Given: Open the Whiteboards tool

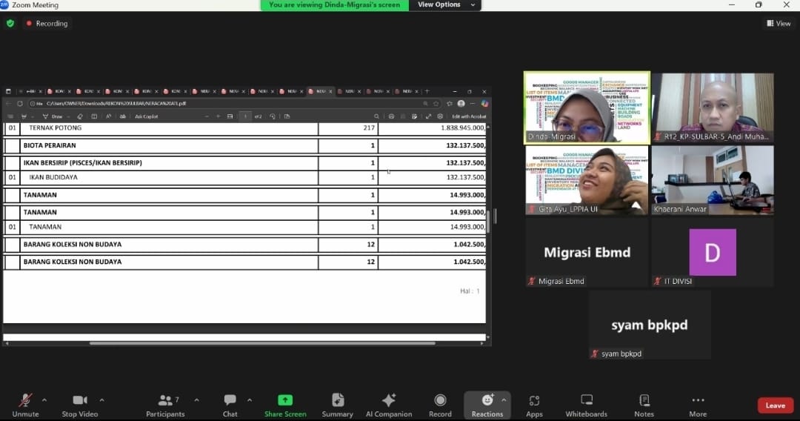Looking at the screenshot, I should click(586, 405).
